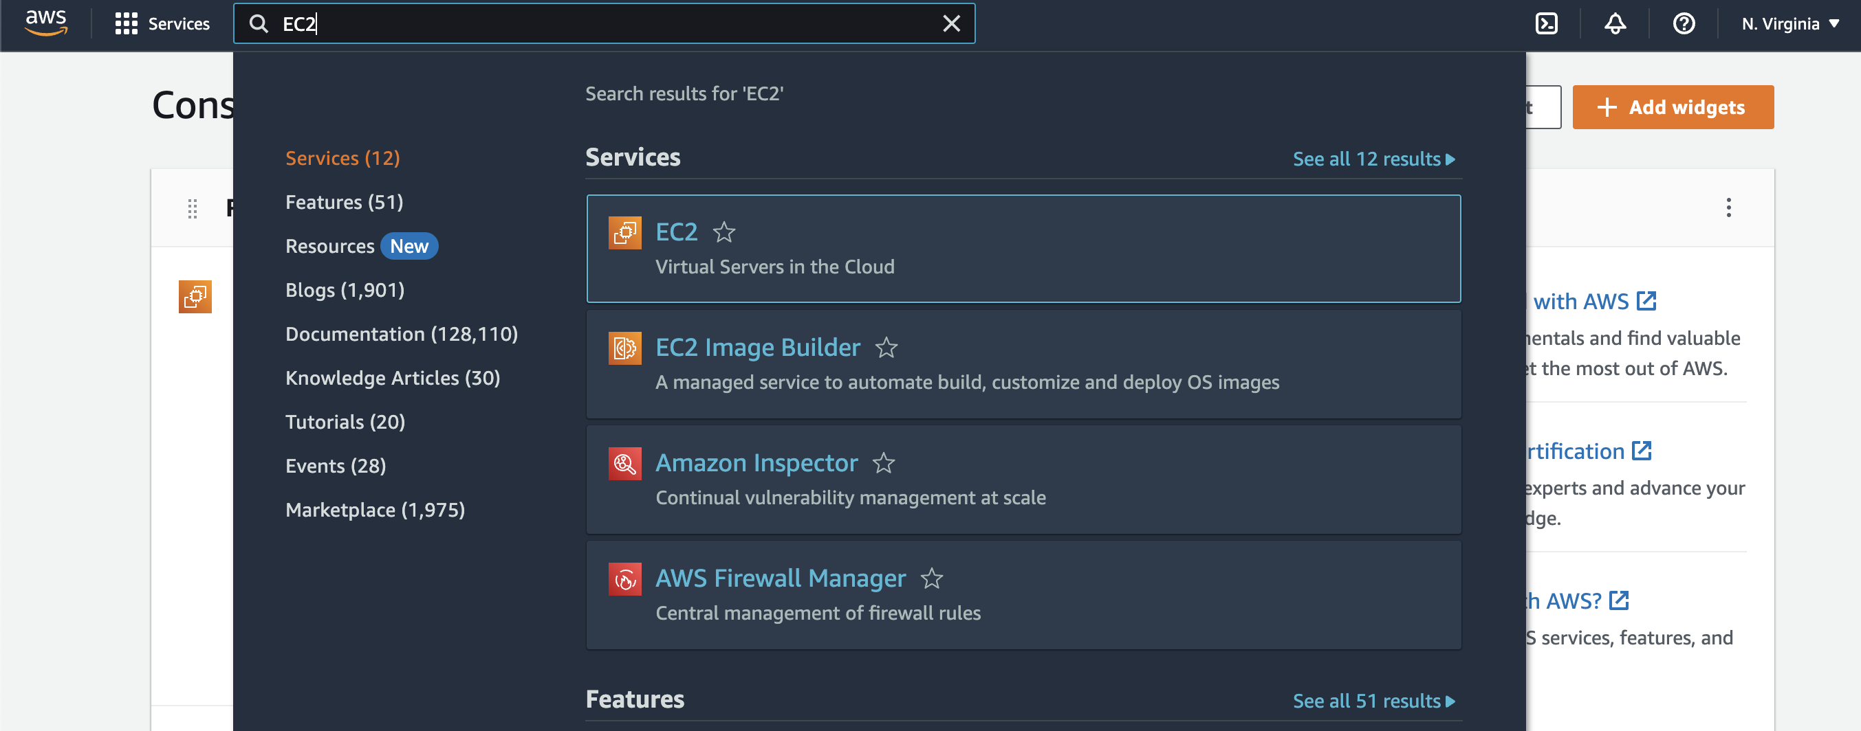Expand See all 12 results
Image resolution: width=1861 pixels, height=731 pixels.
tap(1373, 159)
